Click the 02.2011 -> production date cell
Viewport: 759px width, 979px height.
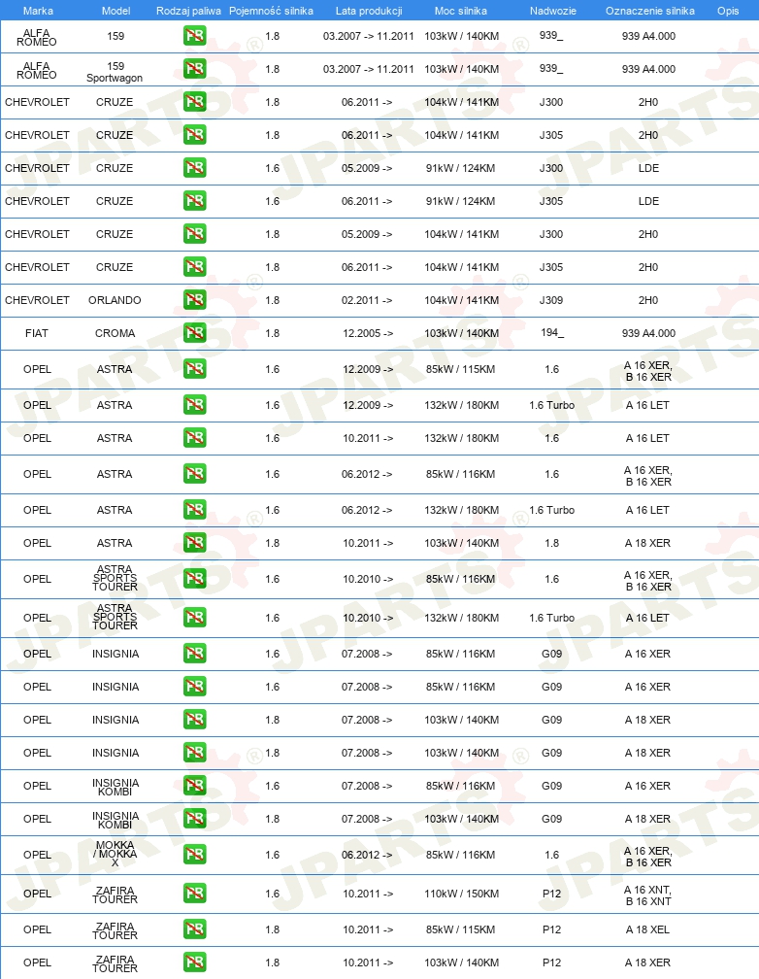pos(367,300)
